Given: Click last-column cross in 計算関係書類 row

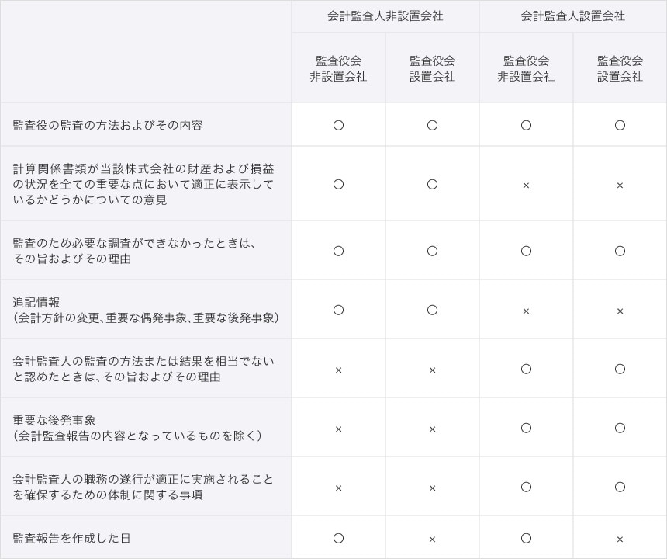Looking at the screenshot, I should coord(620,185).
